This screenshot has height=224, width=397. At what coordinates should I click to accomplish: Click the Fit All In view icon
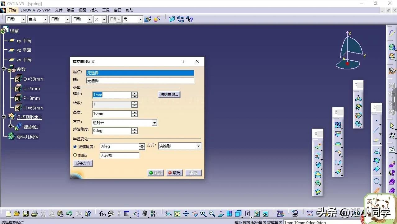pyautogui.click(x=177, y=214)
